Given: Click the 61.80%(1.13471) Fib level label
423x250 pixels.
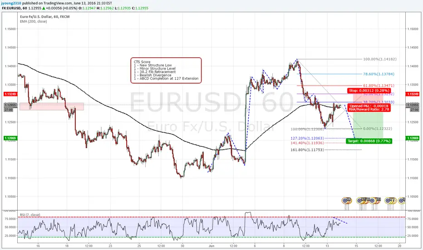Looking at the screenshot, I should tap(379, 85).
